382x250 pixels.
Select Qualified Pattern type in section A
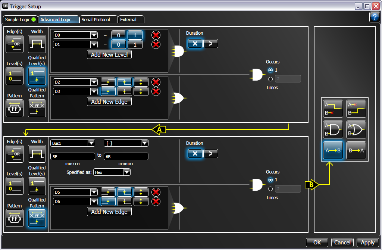pos(37,108)
